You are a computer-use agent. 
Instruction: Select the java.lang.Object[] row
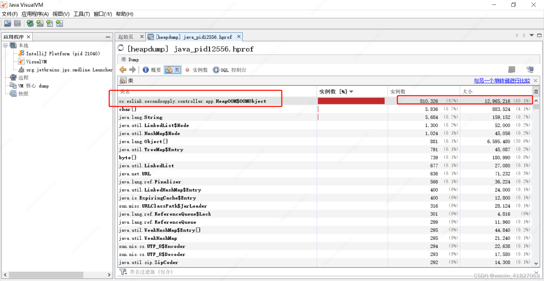pos(325,141)
